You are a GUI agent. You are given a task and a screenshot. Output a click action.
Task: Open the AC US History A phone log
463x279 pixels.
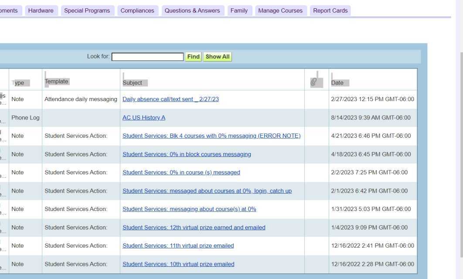click(144, 118)
